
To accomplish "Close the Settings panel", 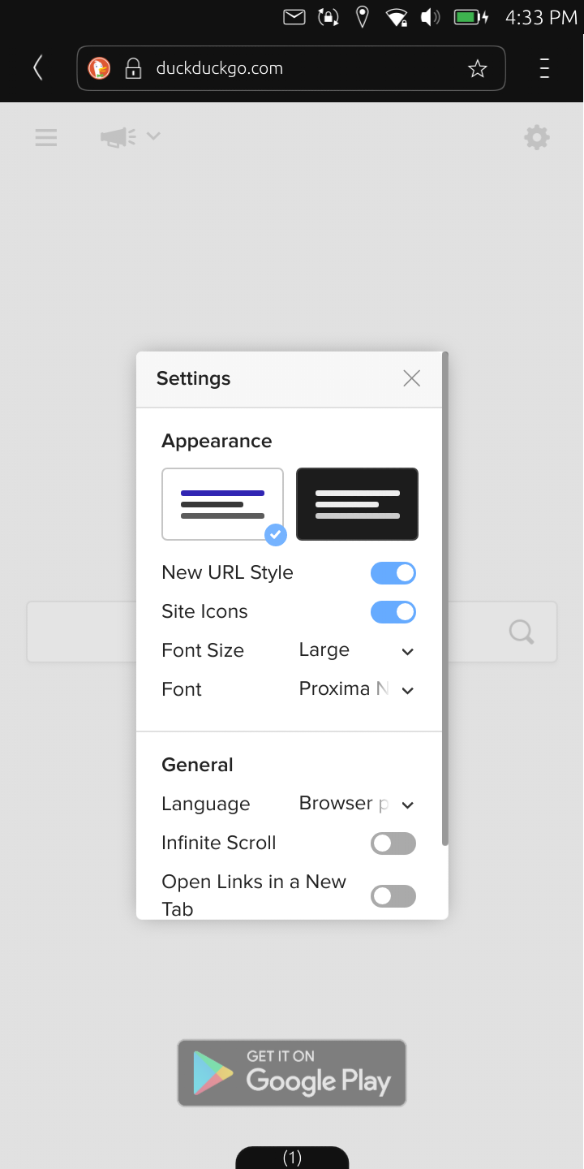I will coord(412,378).
